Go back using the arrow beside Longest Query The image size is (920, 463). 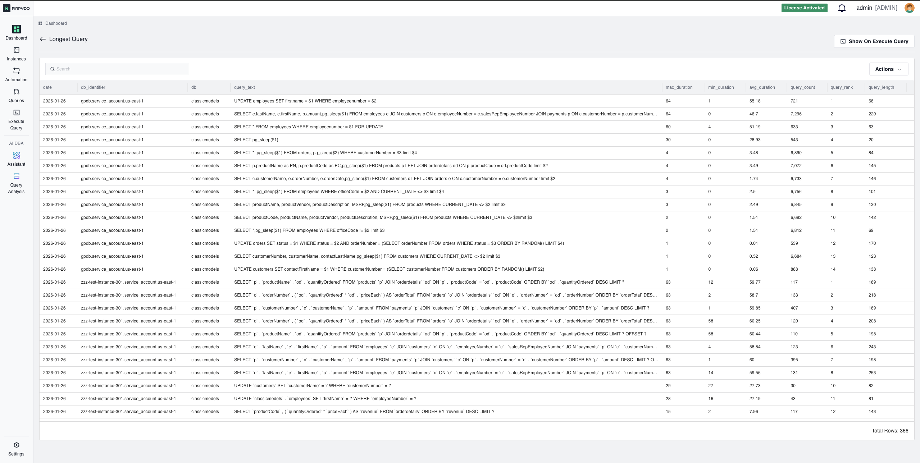coord(43,39)
